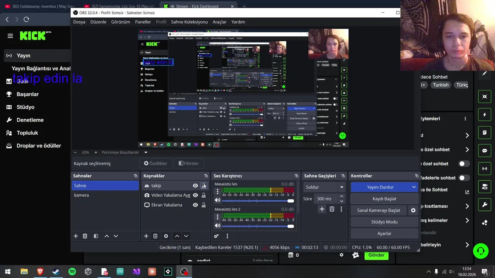Undock the Ses Karıştırıcı panel
The height and width of the screenshot is (278, 495).
click(x=297, y=176)
